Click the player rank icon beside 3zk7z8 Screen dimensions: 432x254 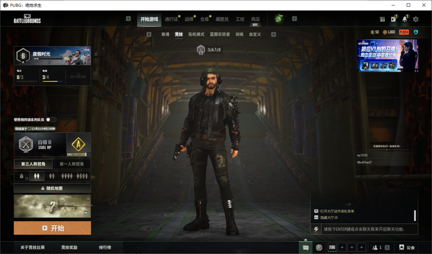coord(201,50)
